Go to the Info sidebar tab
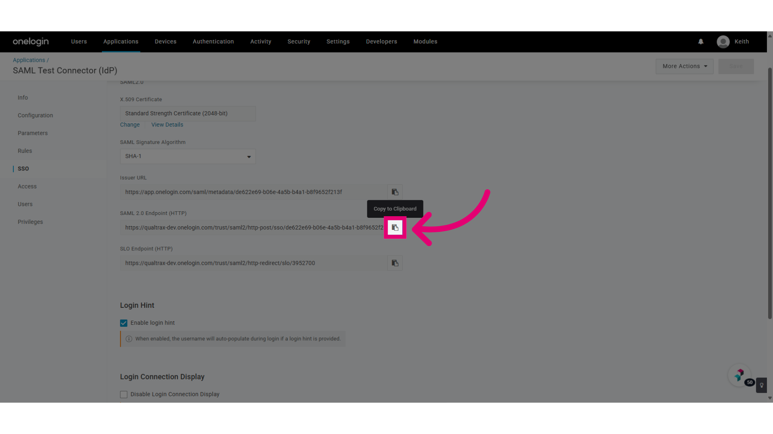Image resolution: width=773 pixels, height=434 pixels. [23, 98]
